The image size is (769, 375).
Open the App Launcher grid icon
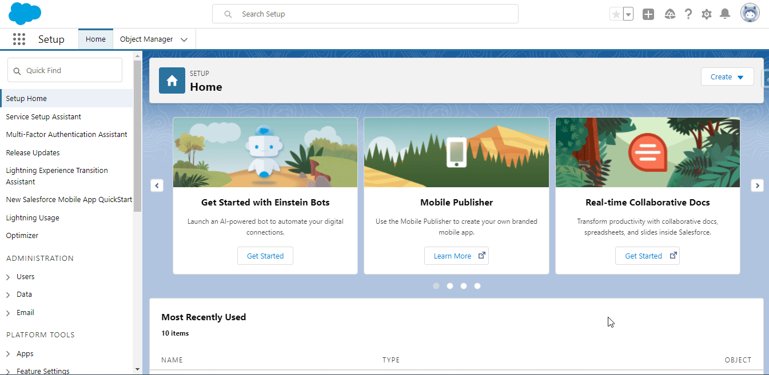click(x=19, y=39)
